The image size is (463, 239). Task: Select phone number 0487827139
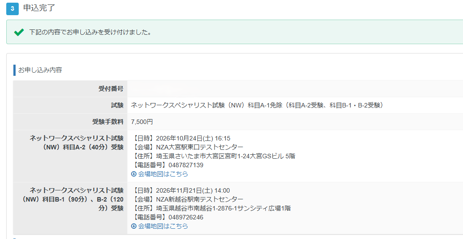(x=186, y=165)
